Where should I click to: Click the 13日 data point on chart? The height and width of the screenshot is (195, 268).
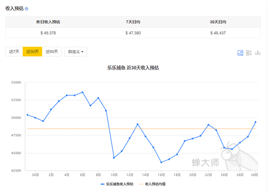[137, 124]
